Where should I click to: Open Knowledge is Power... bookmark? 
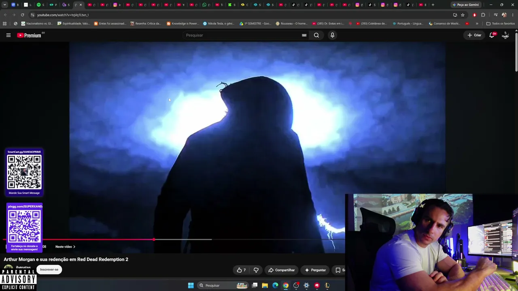pos(183,23)
